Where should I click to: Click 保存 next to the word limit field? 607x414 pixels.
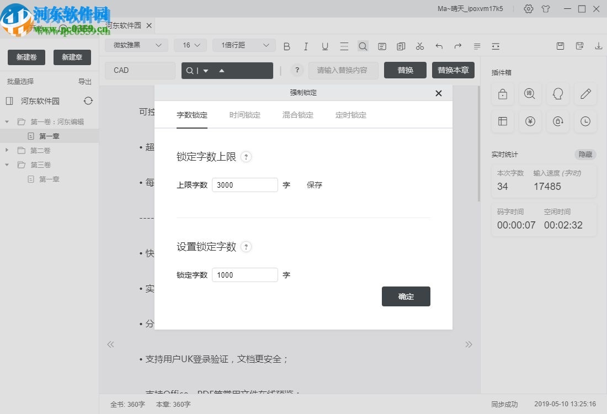tap(314, 185)
